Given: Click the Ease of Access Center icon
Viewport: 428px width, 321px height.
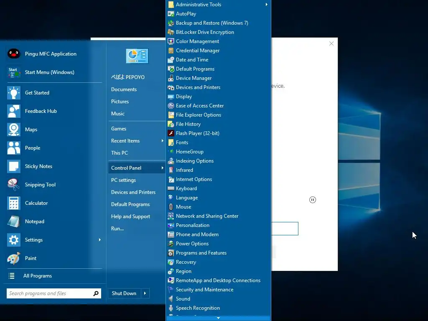Looking at the screenshot, I should pos(171,106).
